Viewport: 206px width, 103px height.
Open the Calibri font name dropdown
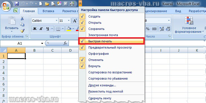(x=56, y=21)
